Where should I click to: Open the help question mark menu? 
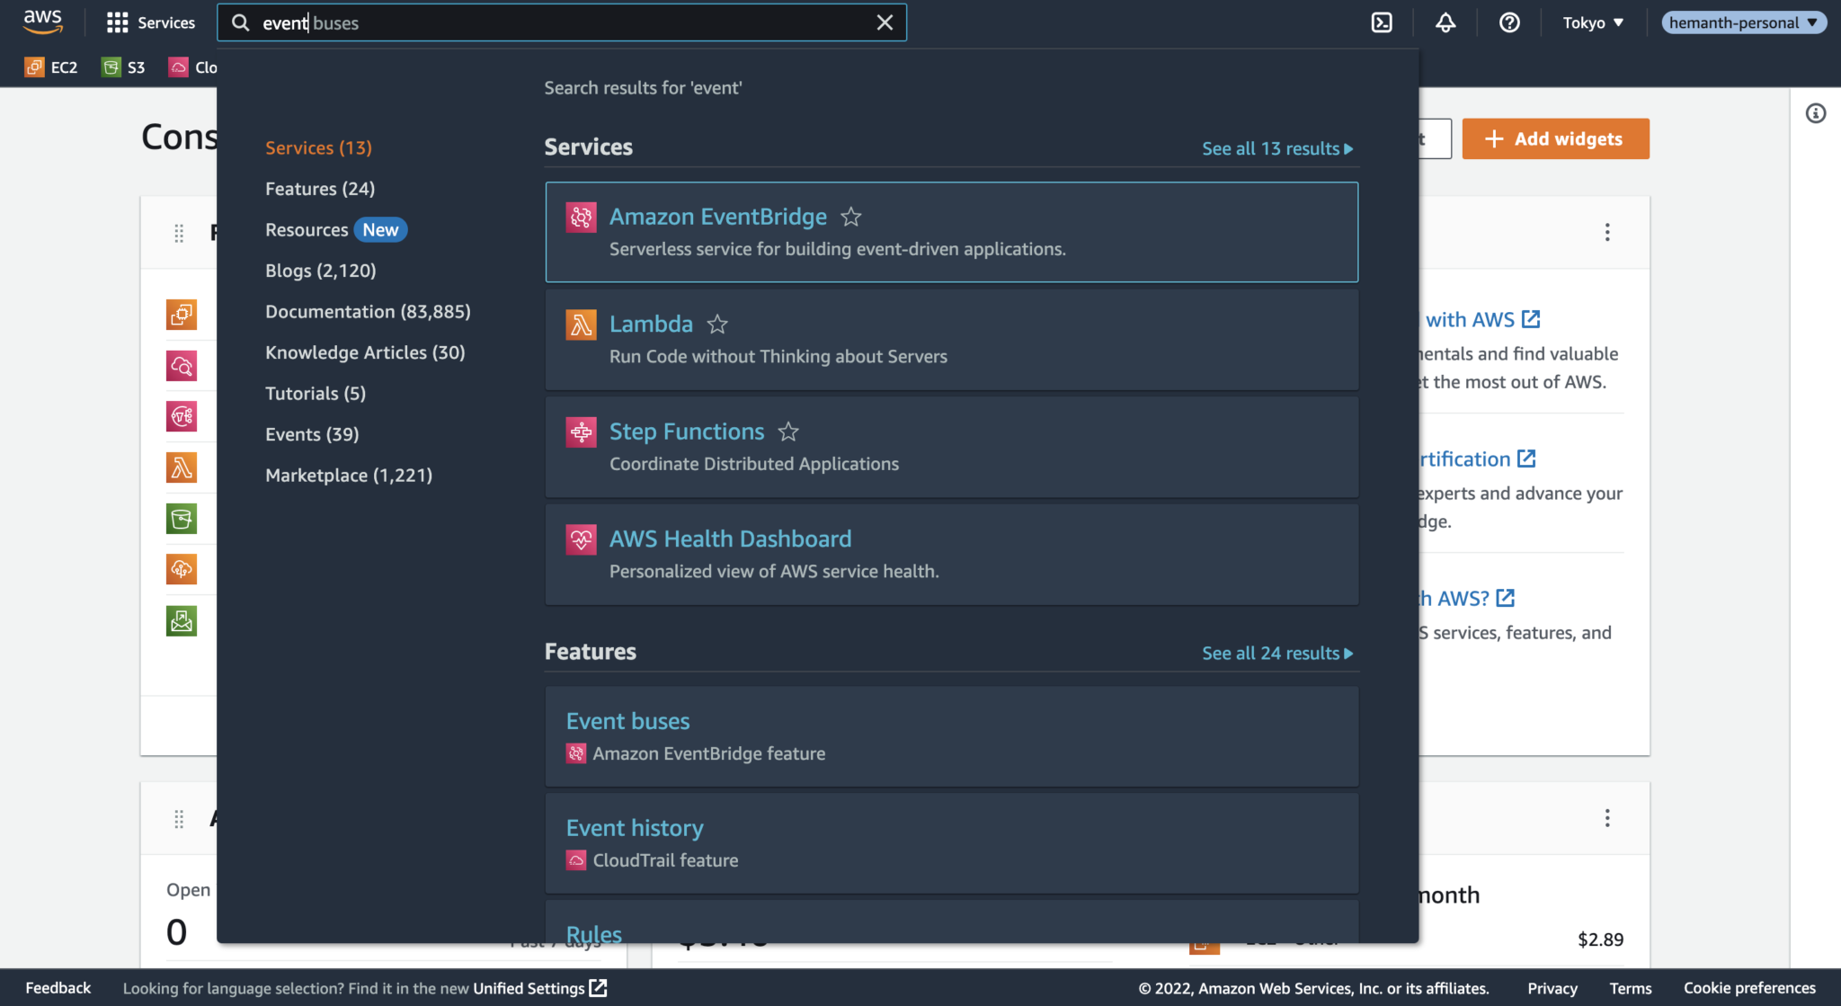coord(1509,22)
